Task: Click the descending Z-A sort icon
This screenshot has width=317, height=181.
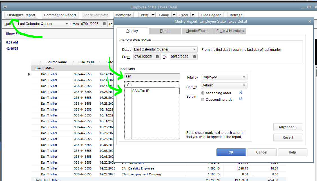Action: (x=240, y=99)
